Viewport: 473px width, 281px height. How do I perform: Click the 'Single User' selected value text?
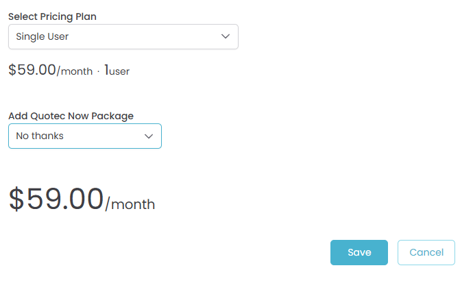click(42, 37)
